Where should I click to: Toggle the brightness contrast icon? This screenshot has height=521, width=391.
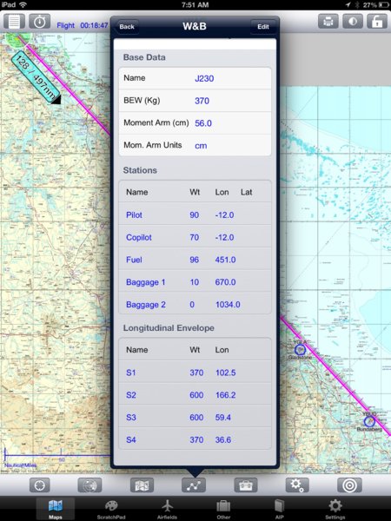(x=353, y=22)
